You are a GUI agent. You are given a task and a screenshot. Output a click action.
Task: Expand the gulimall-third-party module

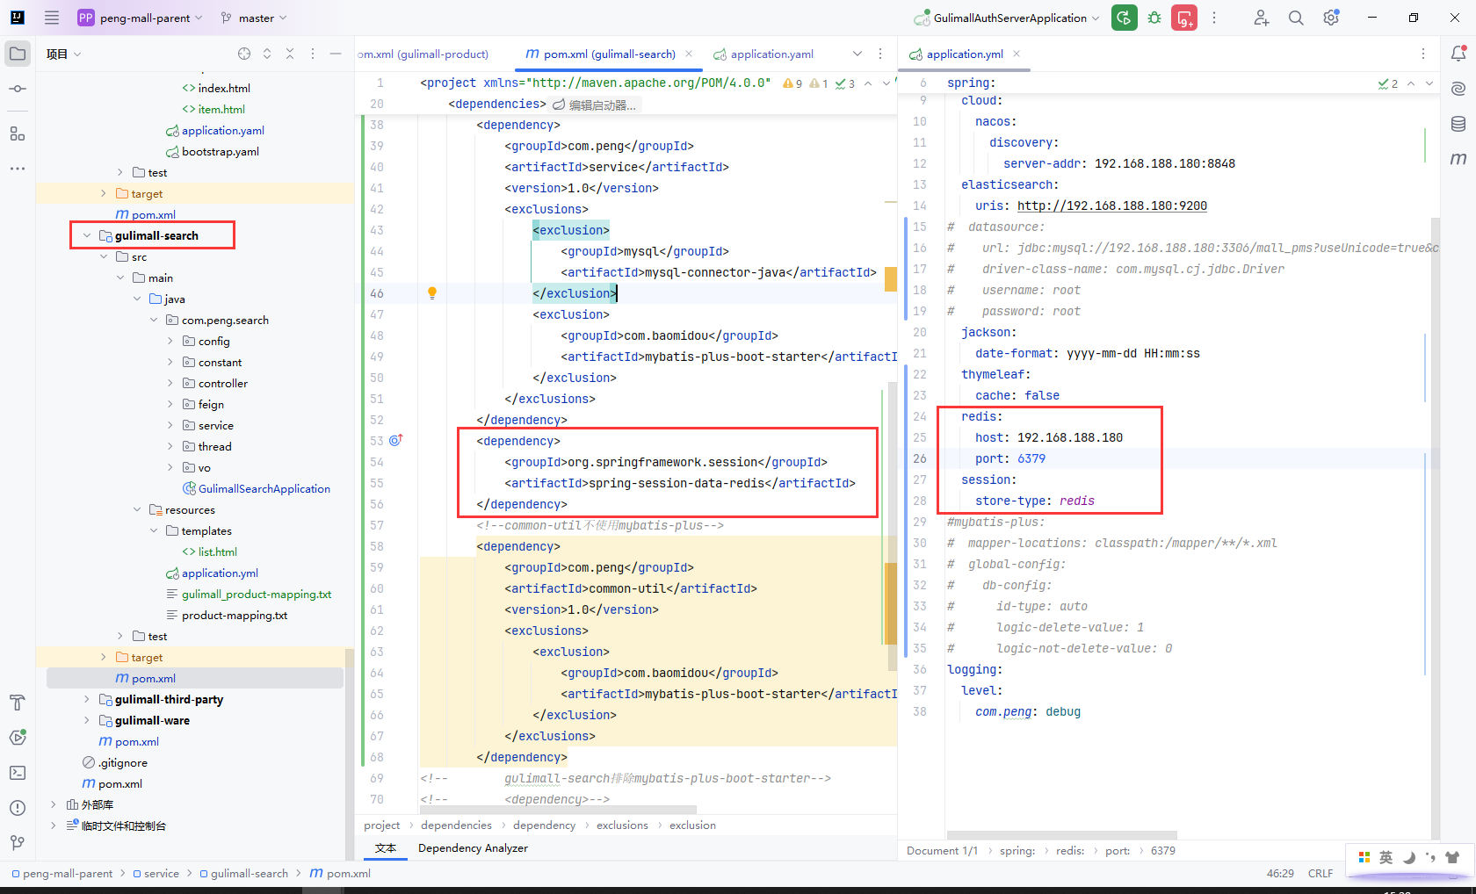click(87, 699)
